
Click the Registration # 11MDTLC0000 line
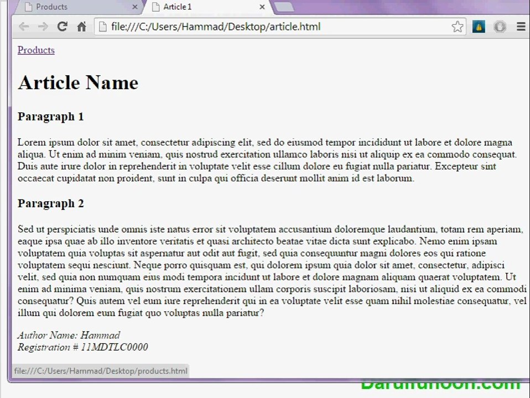83,347
